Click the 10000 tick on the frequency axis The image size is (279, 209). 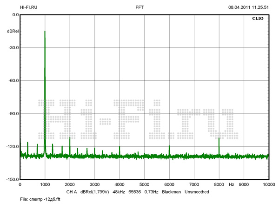pyautogui.click(x=267, y=184)
